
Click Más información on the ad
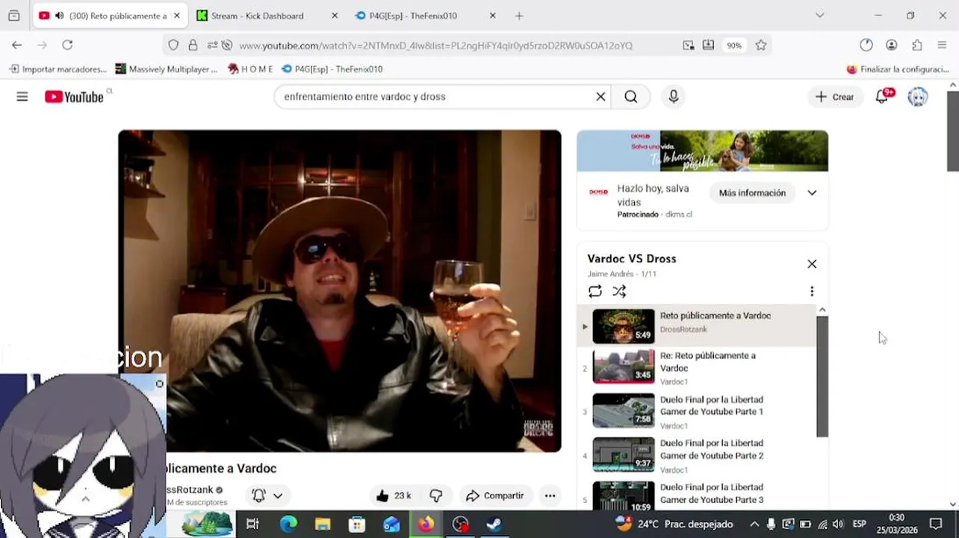coord(752,193)
